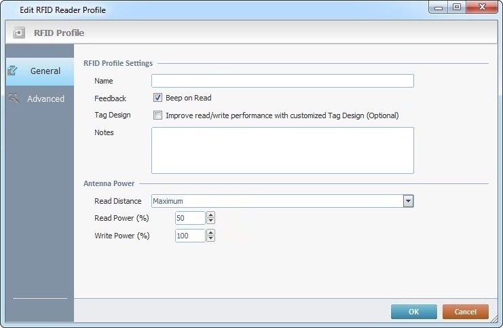Image resolution: width=503 pixels, height=328 pixels.
Task: Click the General tab pencil icon
Action: [x=13, y=71]
